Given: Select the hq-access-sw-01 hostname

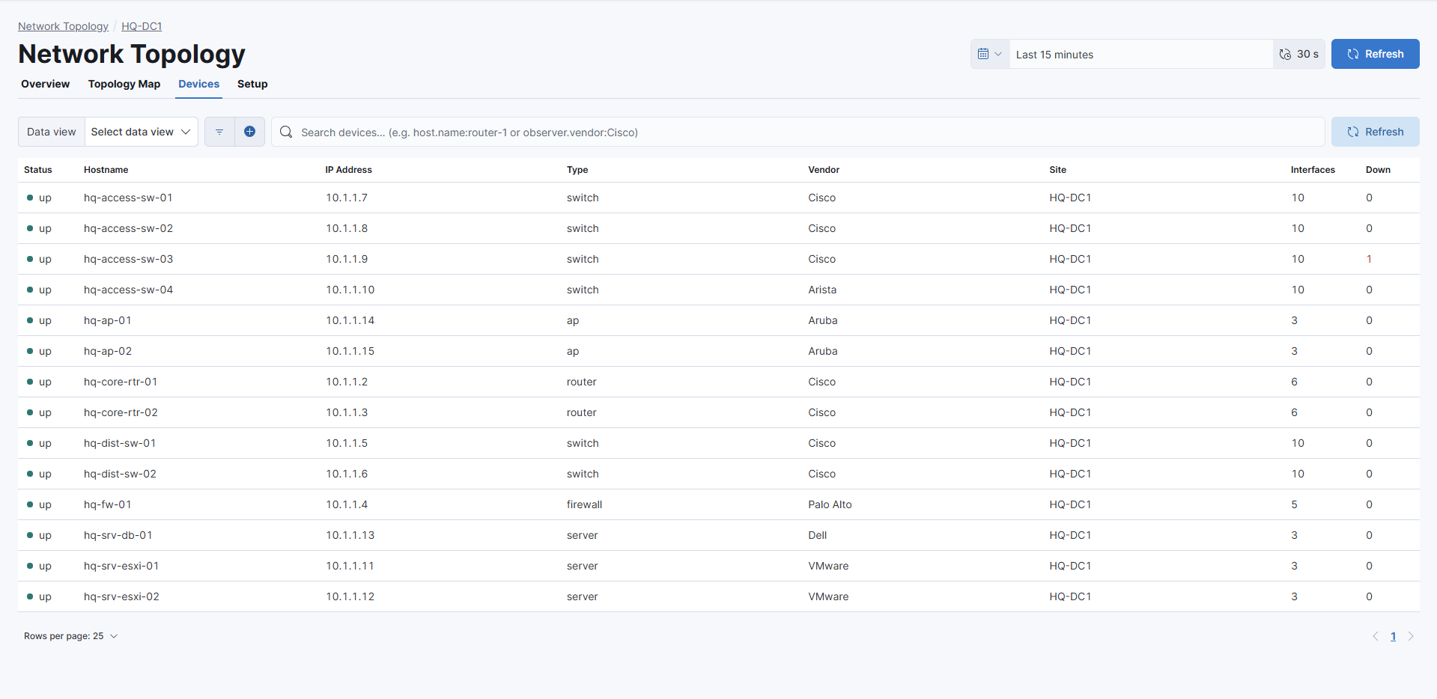Looking at the screenshot, I should click(x=128, y=198).
